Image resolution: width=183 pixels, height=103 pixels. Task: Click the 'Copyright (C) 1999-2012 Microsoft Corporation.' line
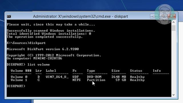point(54,55)
